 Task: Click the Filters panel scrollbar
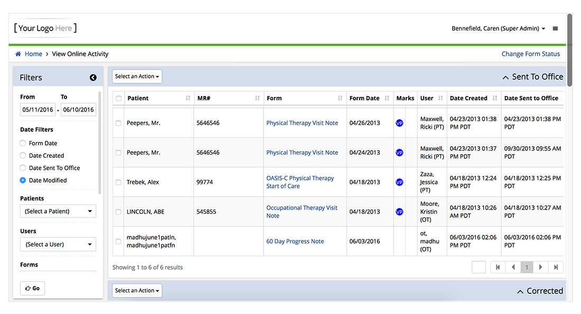coord(99,142)
